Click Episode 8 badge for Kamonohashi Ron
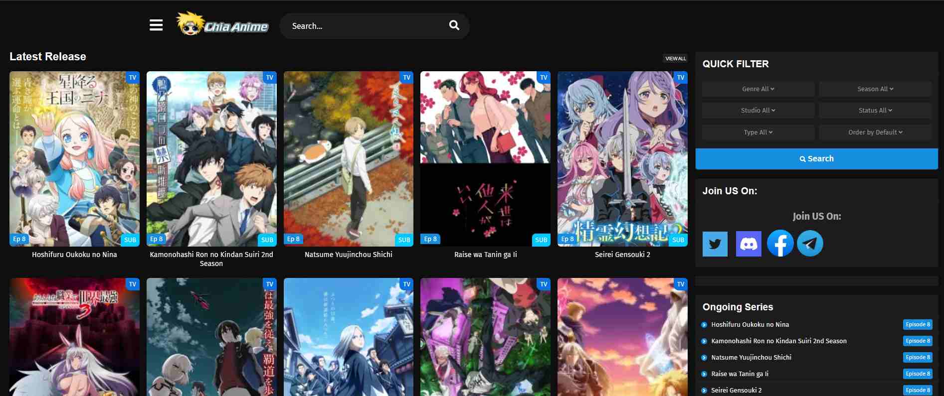Image resolution: width=944 pixels, height=396 pixels. tap(918, 341)
